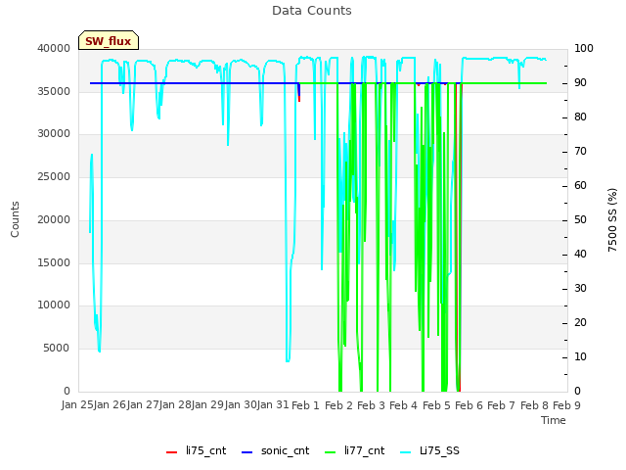
Task: Click the Jan 27 date tick
Action: (x=143, y=405)
